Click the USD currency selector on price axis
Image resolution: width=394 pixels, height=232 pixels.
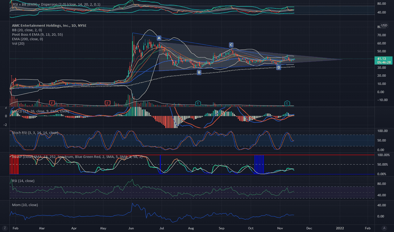coord(384,25)
